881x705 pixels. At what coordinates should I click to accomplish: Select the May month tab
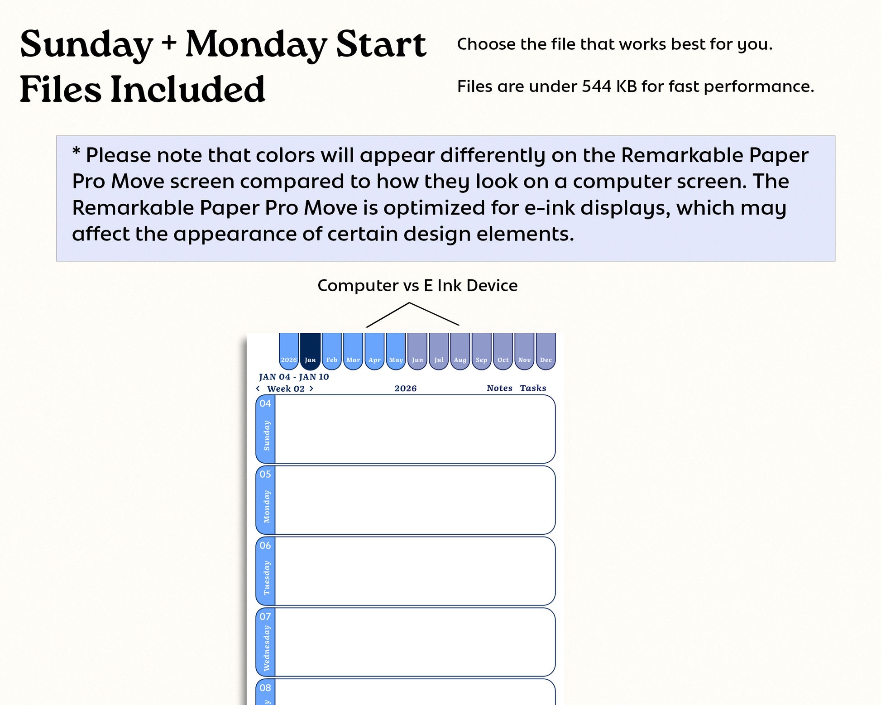(396, 352)
